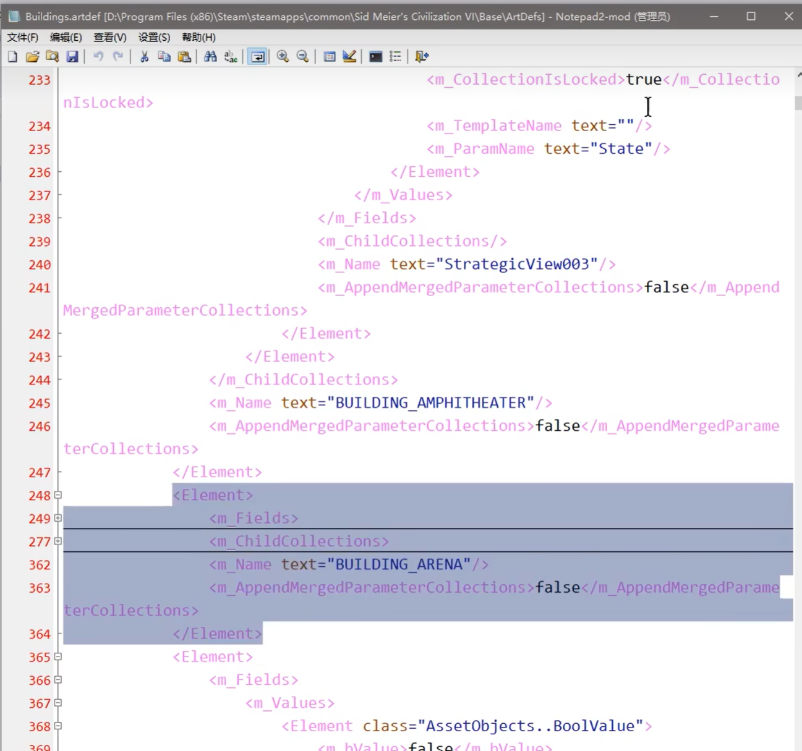Click "false" on line 246
Screen dimensions: 802x751
click(558, 426)
